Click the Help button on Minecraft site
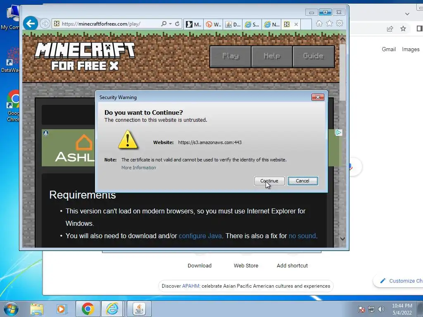Viewport: 423px width, 317px height. tap(272, 56)
